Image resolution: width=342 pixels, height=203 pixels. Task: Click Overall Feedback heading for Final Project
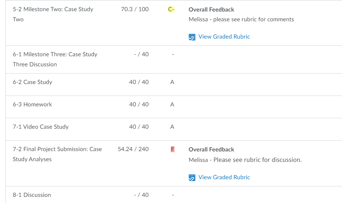[211, 149]
